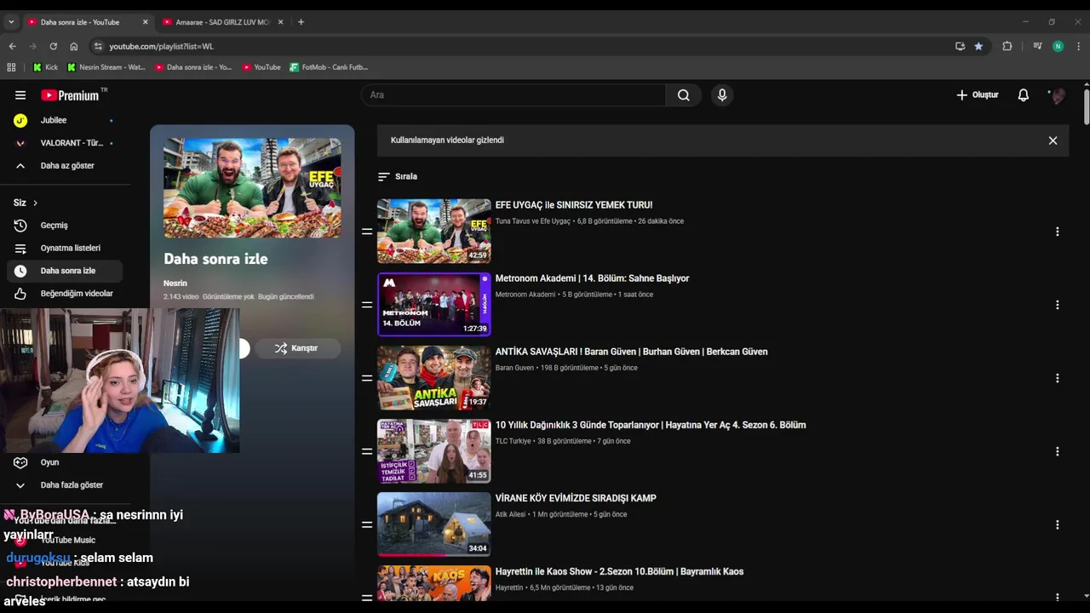
Task: Open a new browser tab
Action: coord(301,22)
